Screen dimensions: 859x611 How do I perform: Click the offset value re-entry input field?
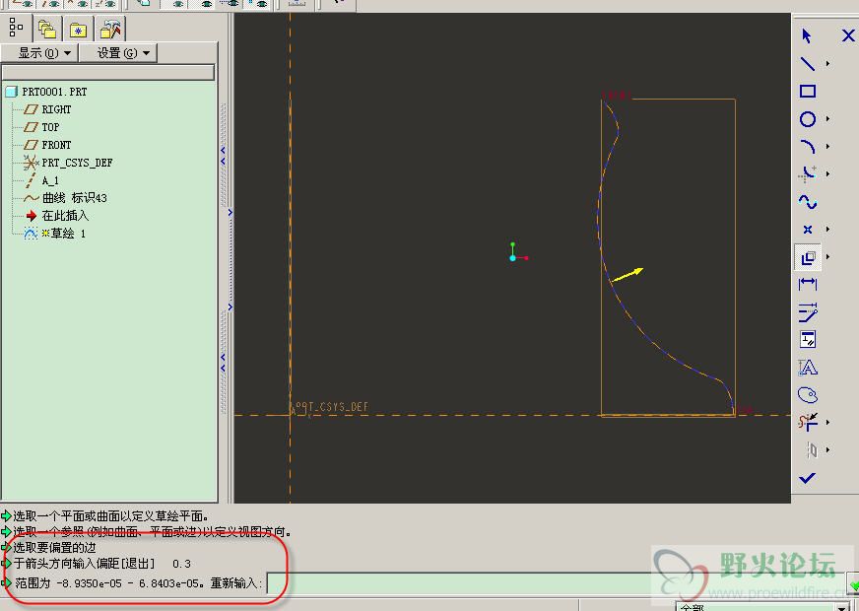556,583
